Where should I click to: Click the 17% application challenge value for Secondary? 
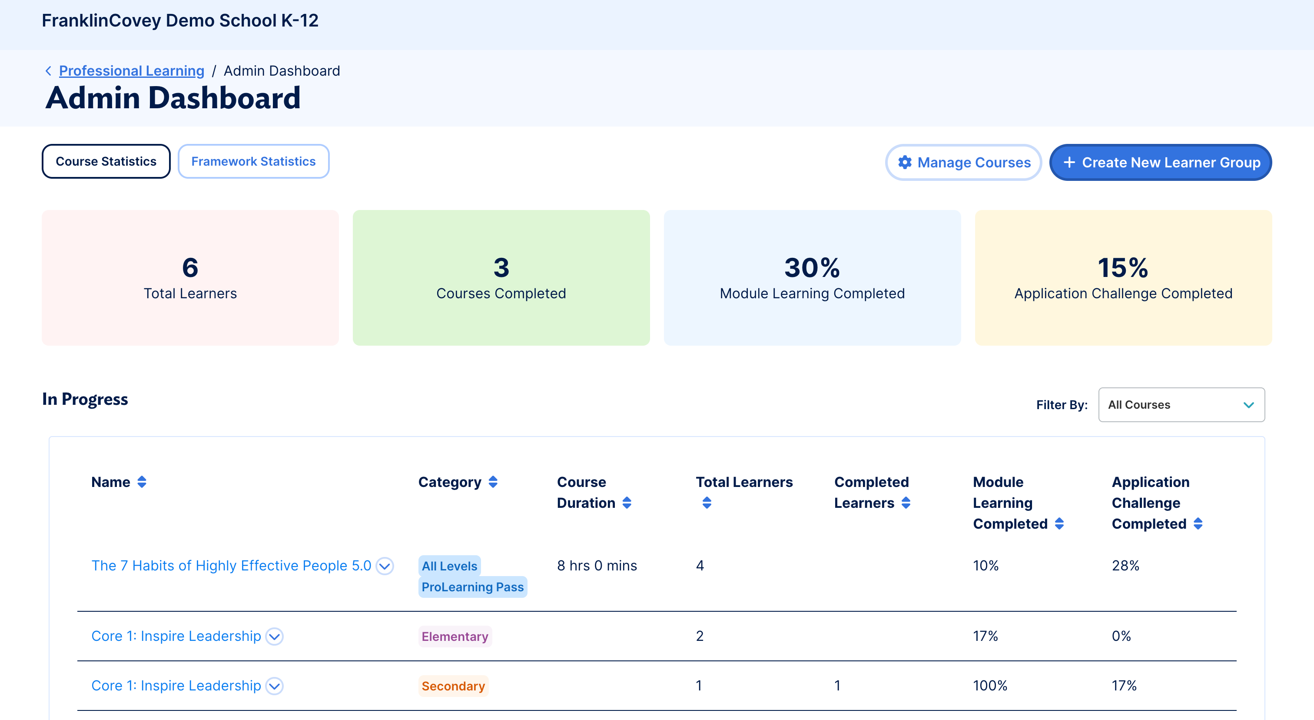coord(1124,685)
